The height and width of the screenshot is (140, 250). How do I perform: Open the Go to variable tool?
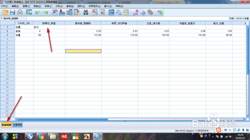pos(62,12)
